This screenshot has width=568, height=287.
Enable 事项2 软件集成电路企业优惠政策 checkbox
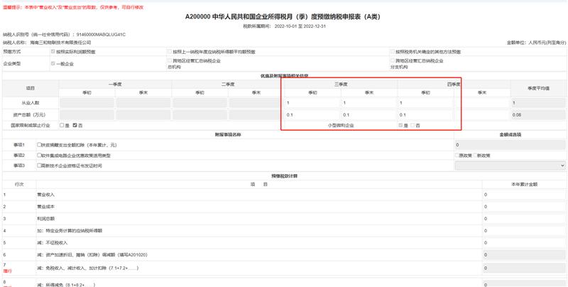[40, 155]
